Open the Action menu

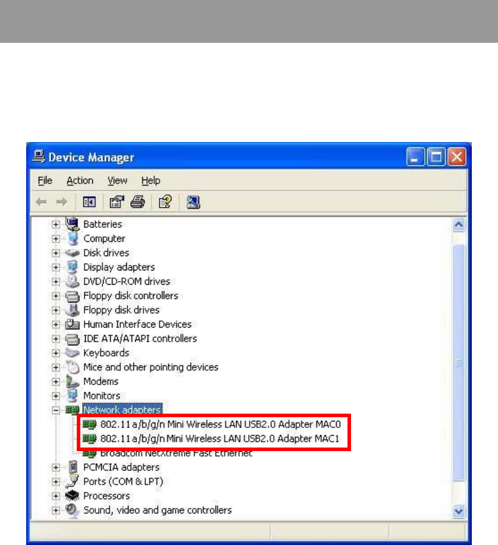coord(80,181)
